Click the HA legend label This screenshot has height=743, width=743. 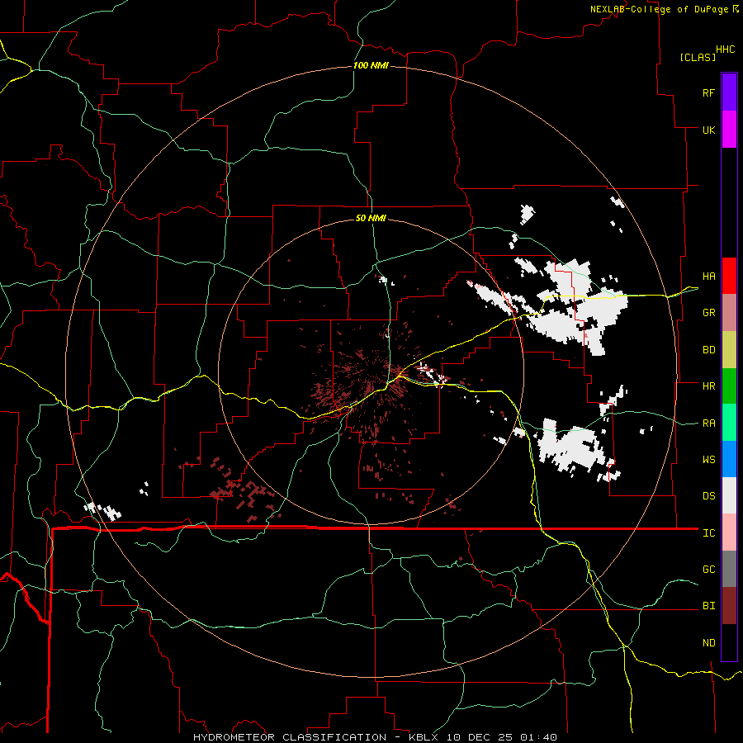708,276
